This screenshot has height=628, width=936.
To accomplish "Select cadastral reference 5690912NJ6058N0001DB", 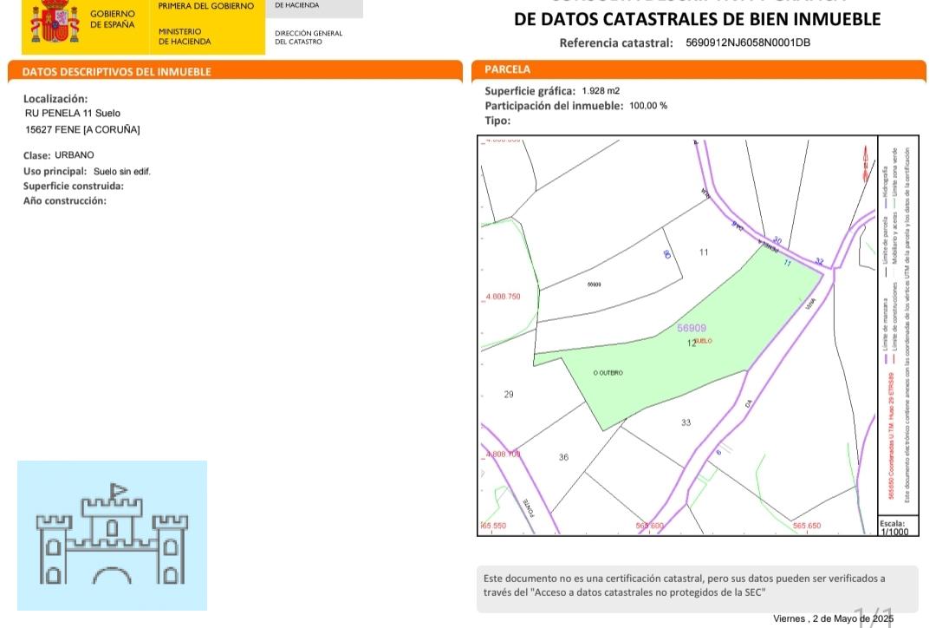I will coord(748,43).
